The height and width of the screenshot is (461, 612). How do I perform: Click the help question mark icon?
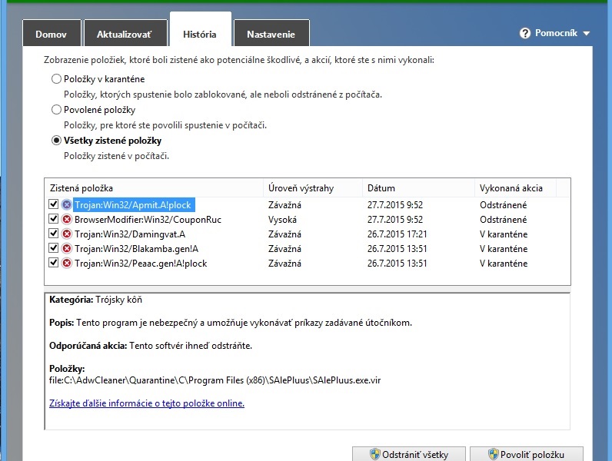525,33
